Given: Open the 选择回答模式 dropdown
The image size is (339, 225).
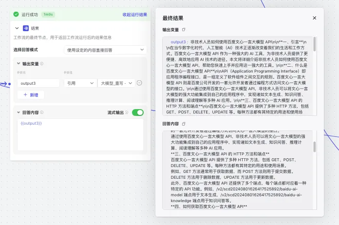Looking at the screenshot, I should [x=105, y=50].
